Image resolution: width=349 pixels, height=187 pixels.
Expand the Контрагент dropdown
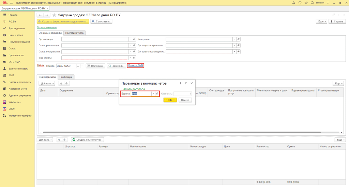(234, 39)
